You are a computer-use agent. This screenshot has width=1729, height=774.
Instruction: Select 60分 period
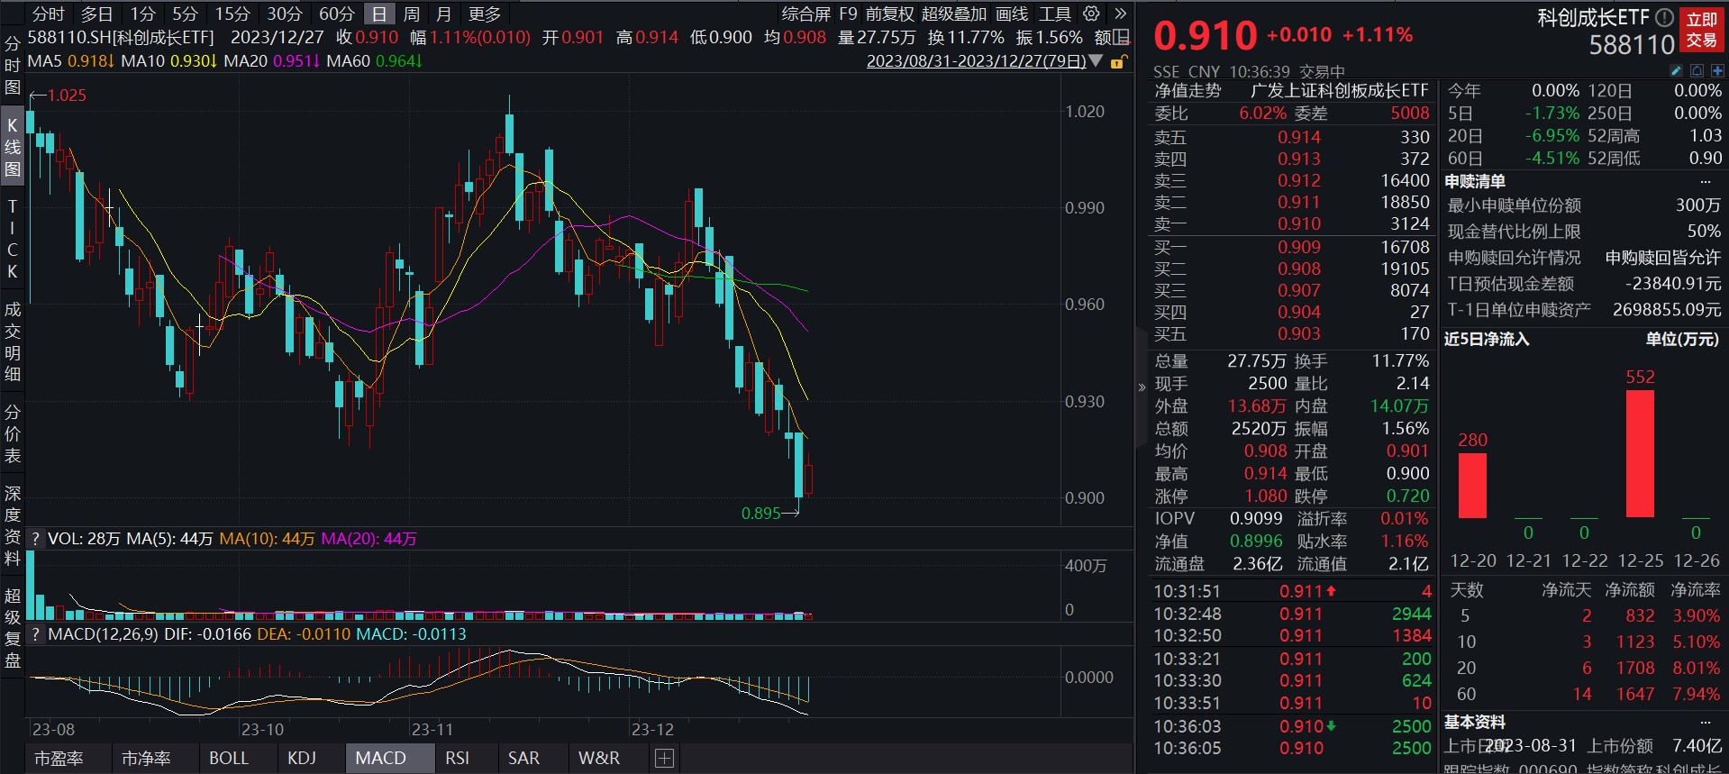337,14
